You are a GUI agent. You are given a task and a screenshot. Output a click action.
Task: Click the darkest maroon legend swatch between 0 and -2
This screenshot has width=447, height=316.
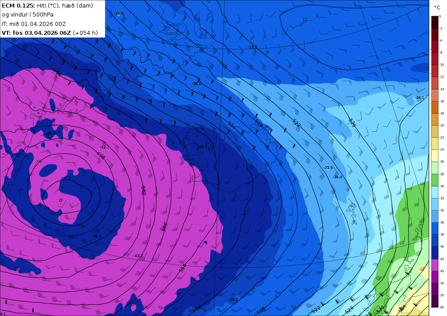click(x=435, y=22)
